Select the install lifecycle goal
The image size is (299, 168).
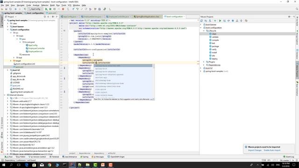pos(214,53)
